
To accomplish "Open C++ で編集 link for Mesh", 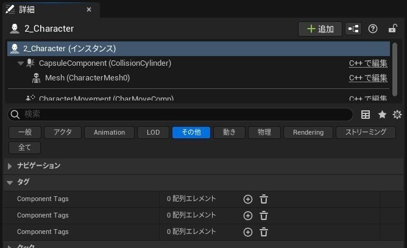I will pyautogui.click(x=368, y=78).
